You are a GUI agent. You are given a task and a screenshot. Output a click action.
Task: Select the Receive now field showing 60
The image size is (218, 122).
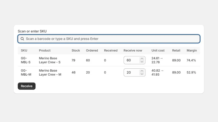click(x=134, y=60)
